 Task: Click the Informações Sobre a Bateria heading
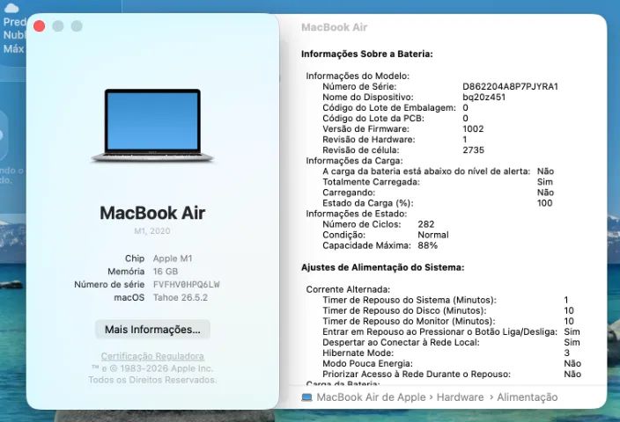367,55
